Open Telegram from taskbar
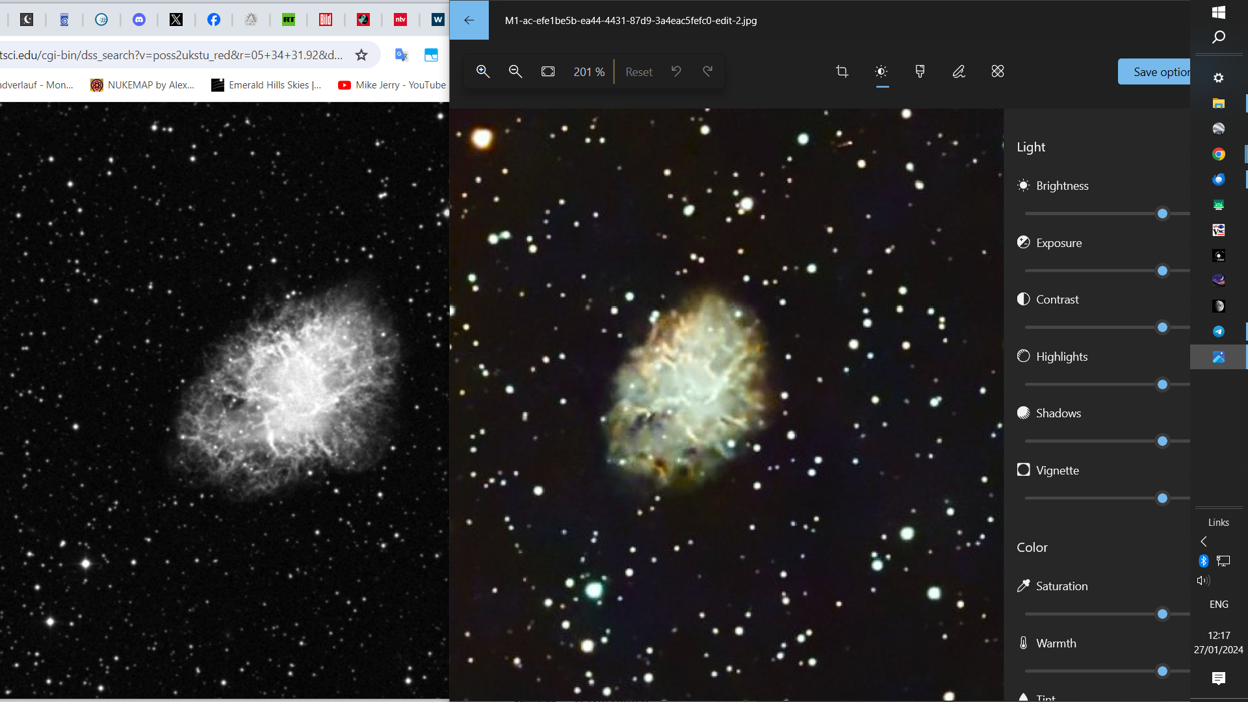1248x702 pixels. click(1219, 331)
